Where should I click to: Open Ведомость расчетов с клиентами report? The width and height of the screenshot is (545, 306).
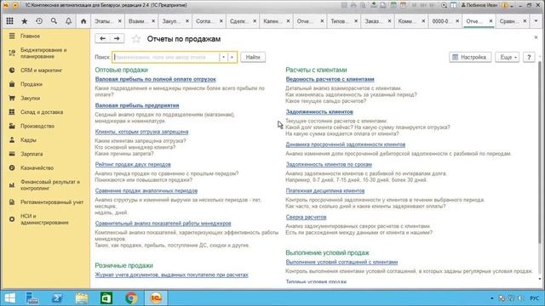(x=330, y=79)
